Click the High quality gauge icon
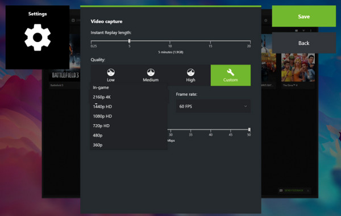 click(x=190, y=72)
